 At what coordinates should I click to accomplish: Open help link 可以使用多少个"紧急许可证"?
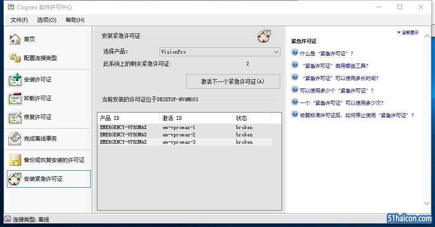point(337,91)
